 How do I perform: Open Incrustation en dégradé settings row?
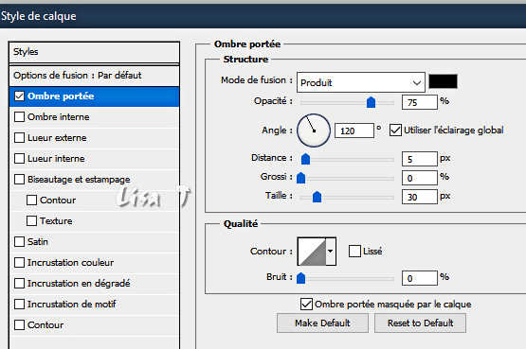(x=94, y=284)
